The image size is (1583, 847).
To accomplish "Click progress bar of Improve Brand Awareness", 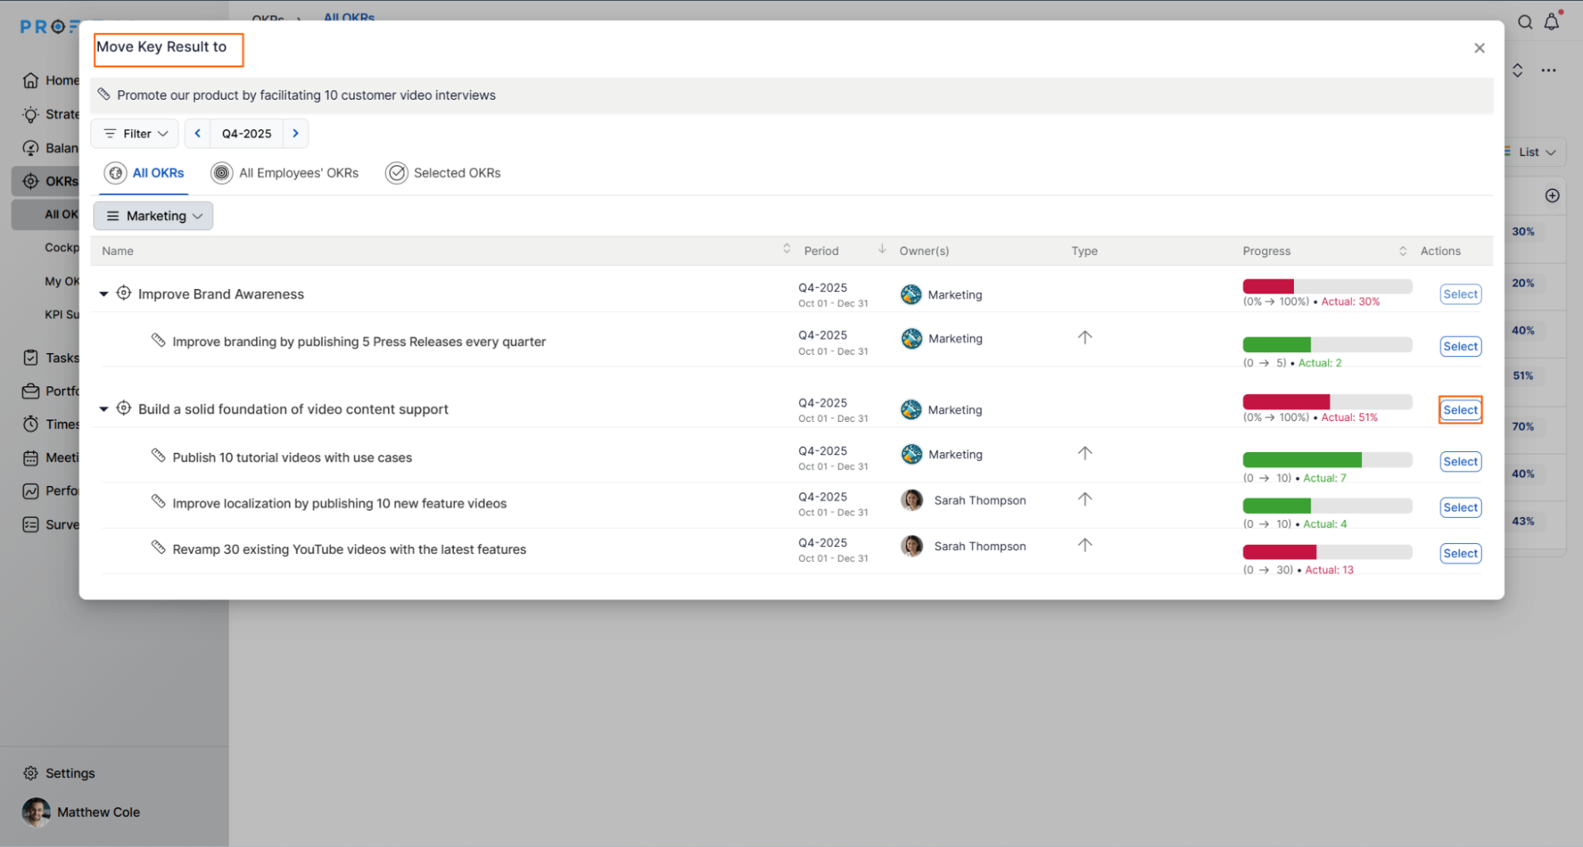I will click(x=1326, y=287).
